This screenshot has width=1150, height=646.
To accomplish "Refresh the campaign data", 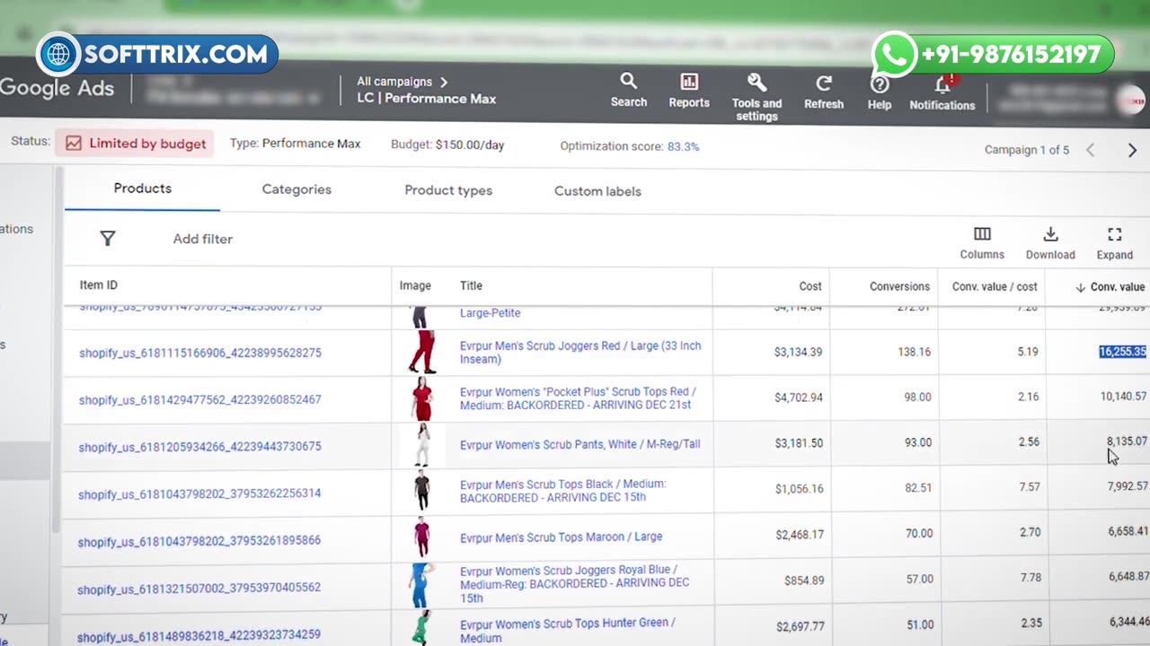I will click(823, 92).
